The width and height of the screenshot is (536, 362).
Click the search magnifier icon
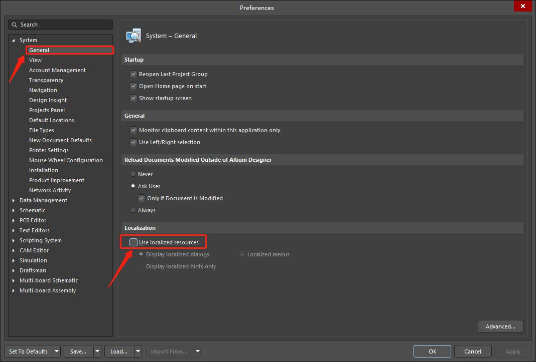tap(15, 25)
